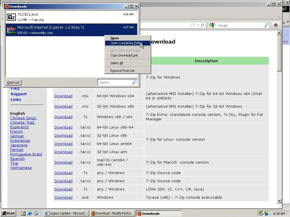Select the 7z2301.exe download row
This screenshot has width=290, height=217.
[x=71, y=17]
